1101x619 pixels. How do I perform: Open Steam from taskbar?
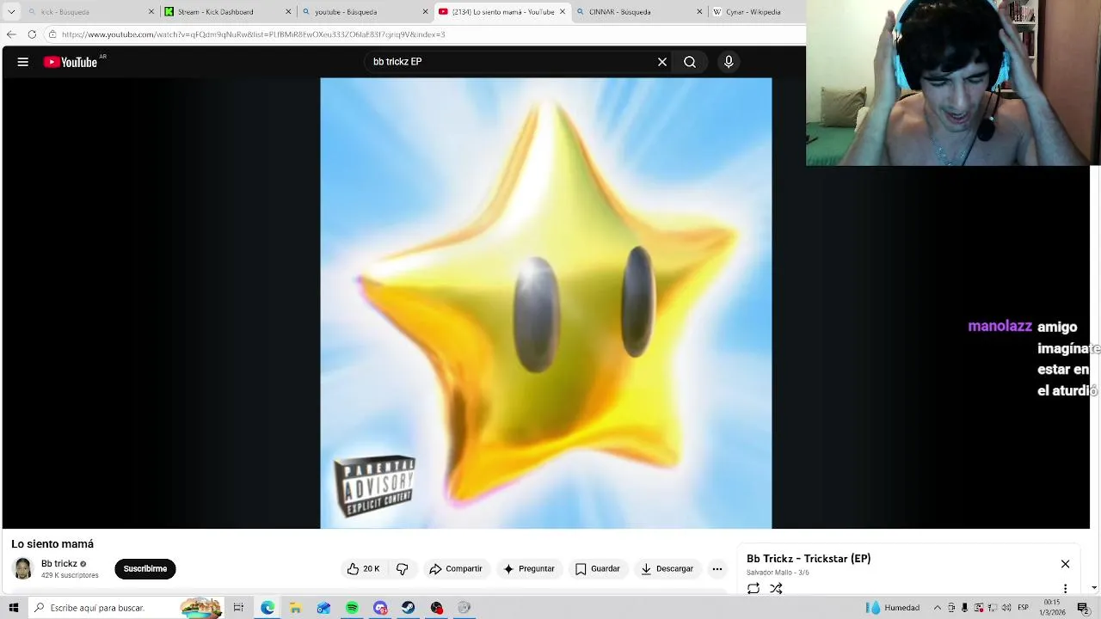pos(409,608)
